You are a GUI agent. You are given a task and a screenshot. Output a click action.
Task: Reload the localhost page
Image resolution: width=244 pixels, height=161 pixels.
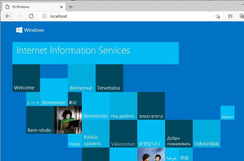click(31, 16)
